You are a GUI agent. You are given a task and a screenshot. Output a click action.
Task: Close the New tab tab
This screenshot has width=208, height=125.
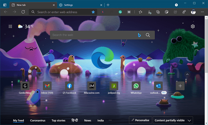[54, 5]
